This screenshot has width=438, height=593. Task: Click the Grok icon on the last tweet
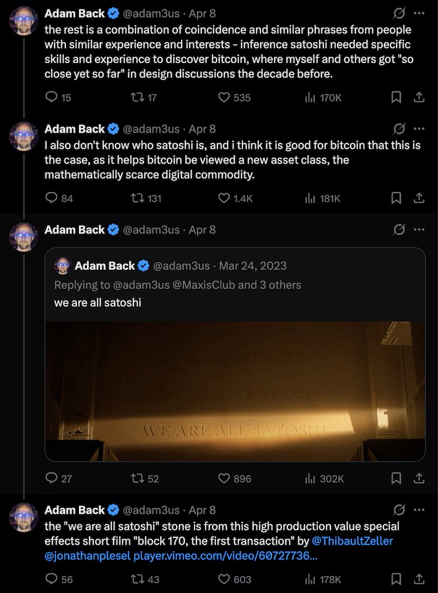399,510
